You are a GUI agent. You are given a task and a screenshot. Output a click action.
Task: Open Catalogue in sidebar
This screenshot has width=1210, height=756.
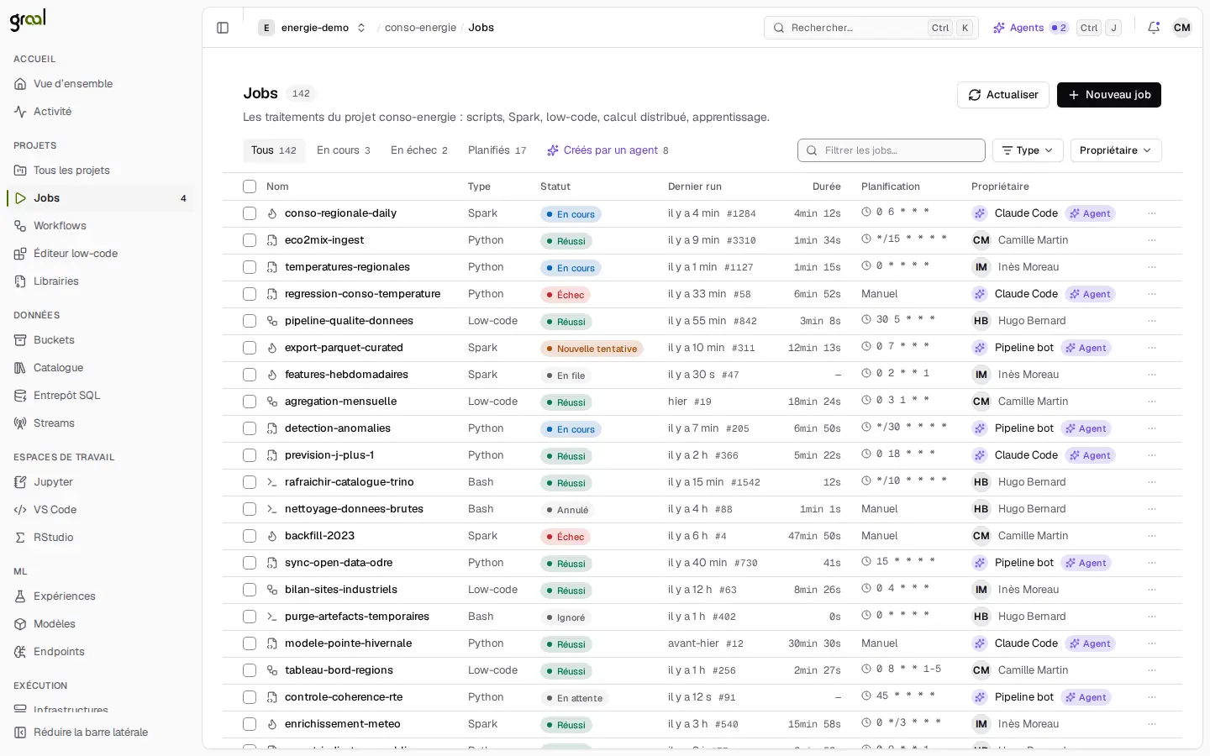point(101,368)
